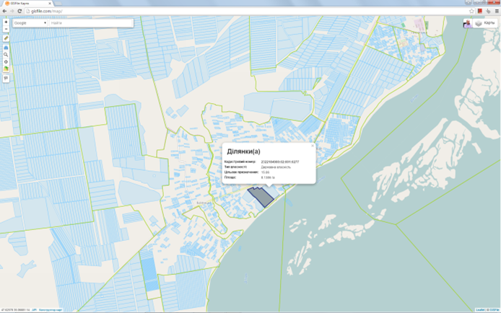Click the Leaflet attribution link

point(479,310)
